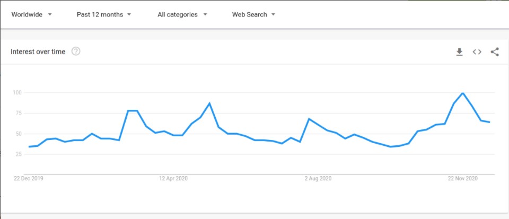The image size is (509, 219).
Task: Click the 2 Aug 2020 axis label
Action: 318,179
